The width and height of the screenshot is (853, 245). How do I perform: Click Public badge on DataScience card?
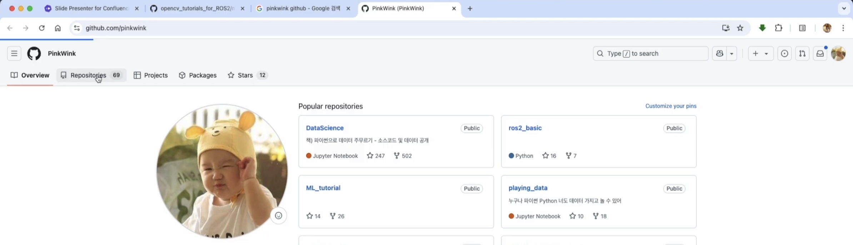click(x=472, y=128)
